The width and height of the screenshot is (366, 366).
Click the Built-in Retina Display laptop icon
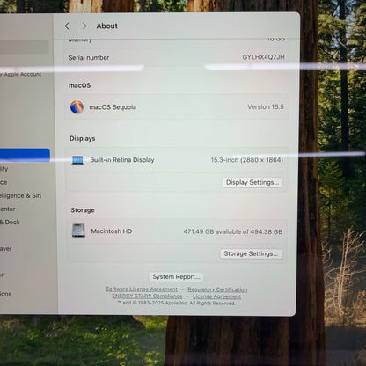pos(78,160)
